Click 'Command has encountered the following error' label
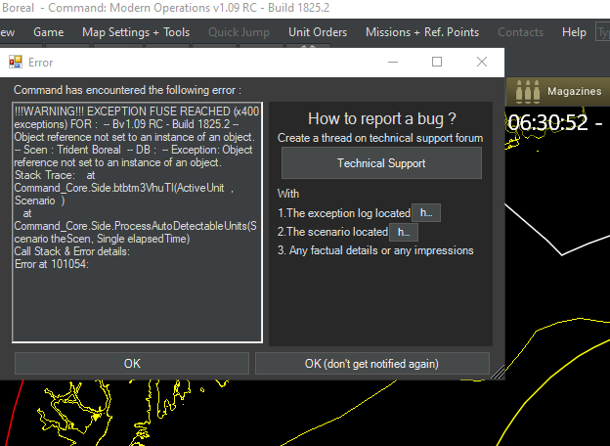This screenshot has height=446, width=610. pos(127,90)
